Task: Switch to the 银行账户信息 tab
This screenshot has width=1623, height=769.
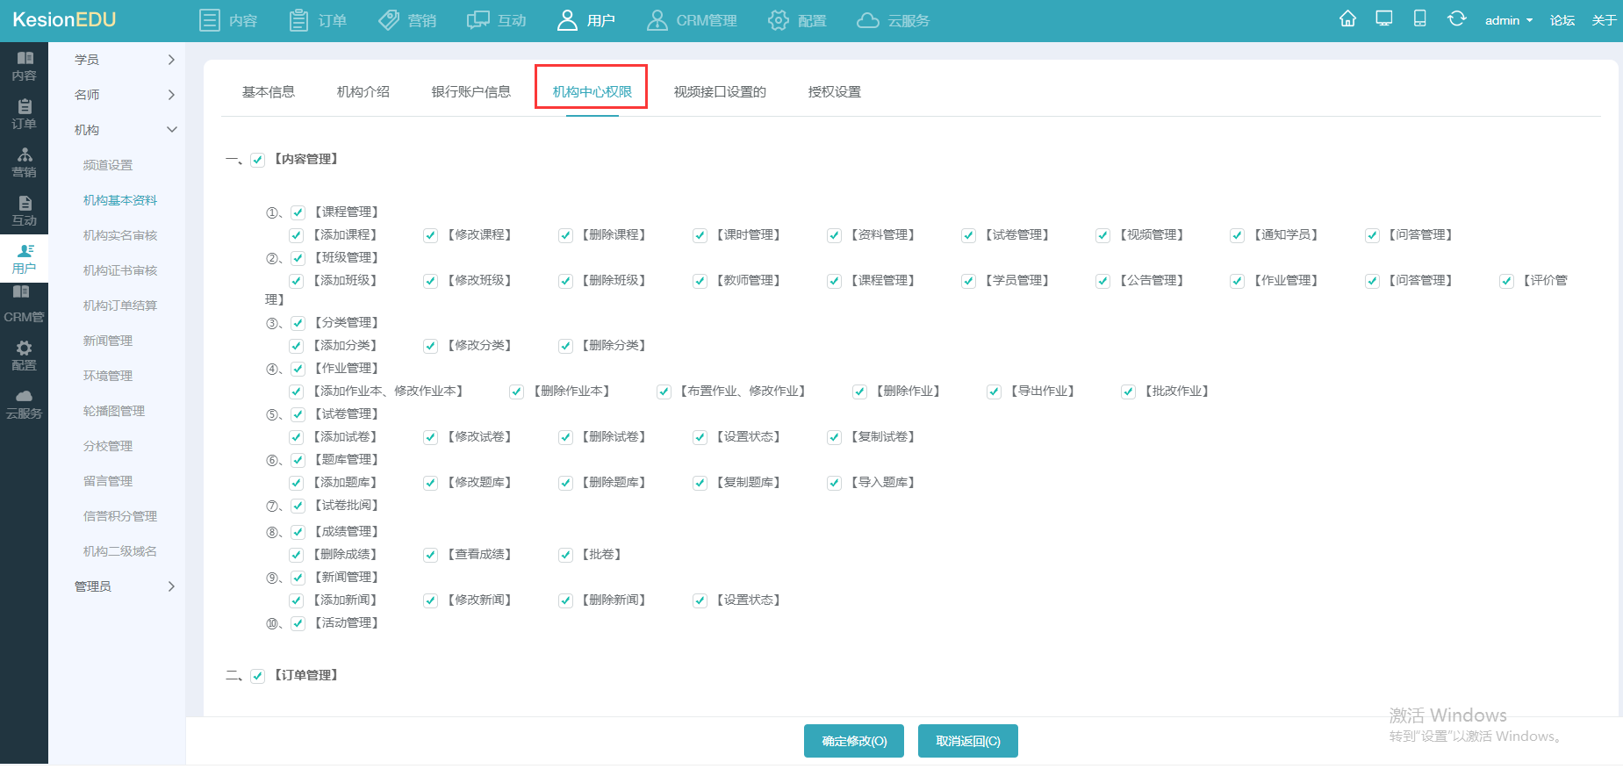Action: pos(470,92)
